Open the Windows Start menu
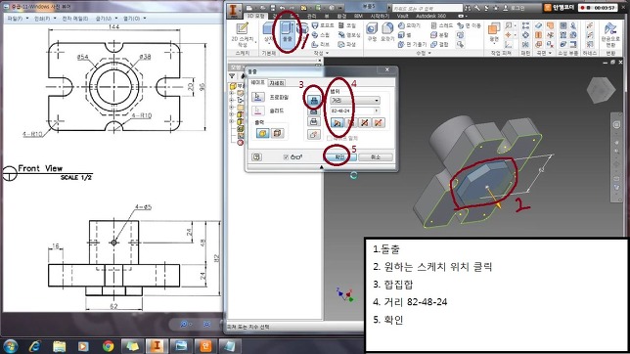The image size is (630, 354). tap(10, 346)
